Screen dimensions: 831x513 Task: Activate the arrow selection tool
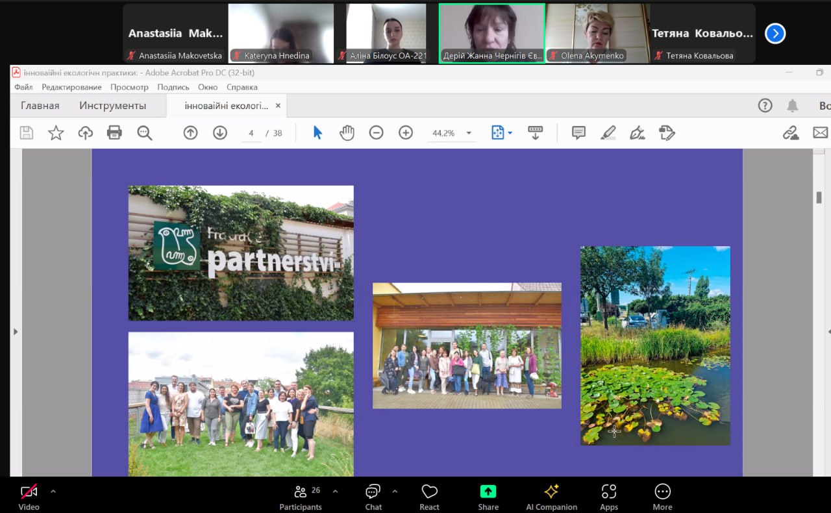click(317, 133)
